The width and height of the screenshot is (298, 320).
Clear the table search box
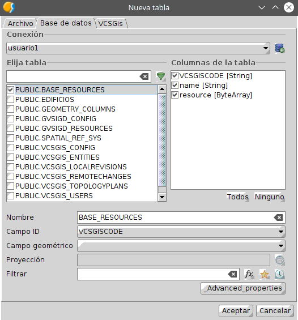[144, 76]
